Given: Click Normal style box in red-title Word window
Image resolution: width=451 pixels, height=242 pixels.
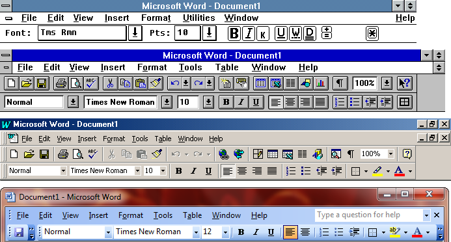Looking at the screenshot, I should click(74, 232).
